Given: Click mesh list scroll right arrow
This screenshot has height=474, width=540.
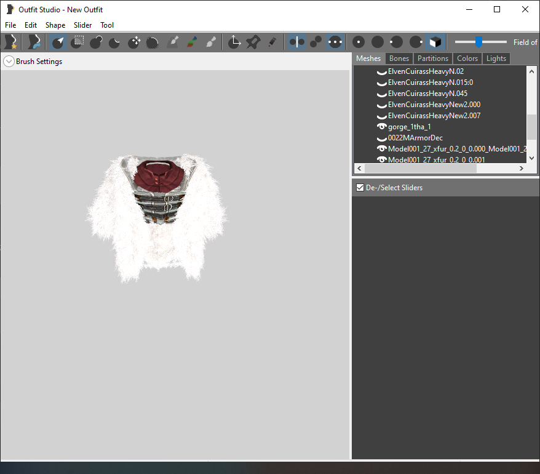Looking at the screenshot, I should click(522, 168).
